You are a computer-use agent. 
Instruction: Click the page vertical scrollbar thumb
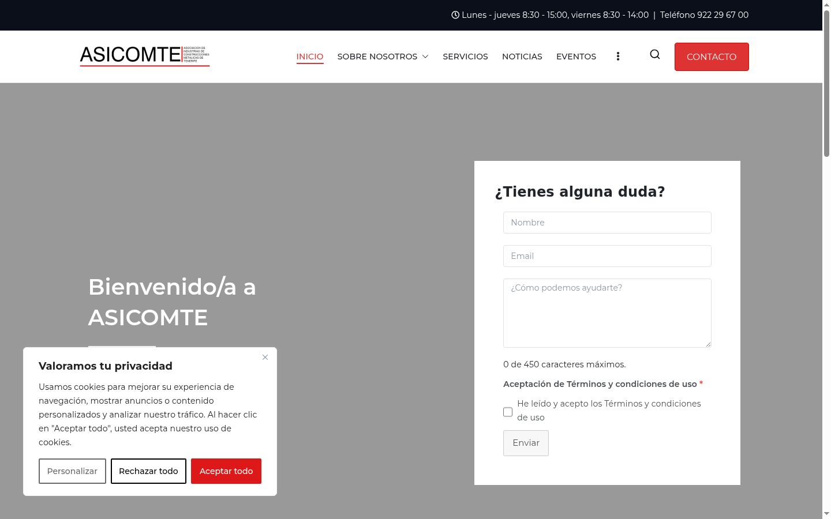pyautogui.click(x=826, y=84)
